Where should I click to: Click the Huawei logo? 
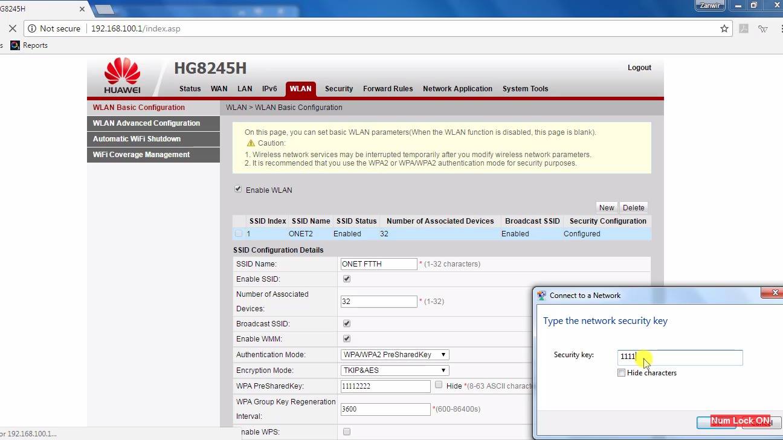(122, 76)
